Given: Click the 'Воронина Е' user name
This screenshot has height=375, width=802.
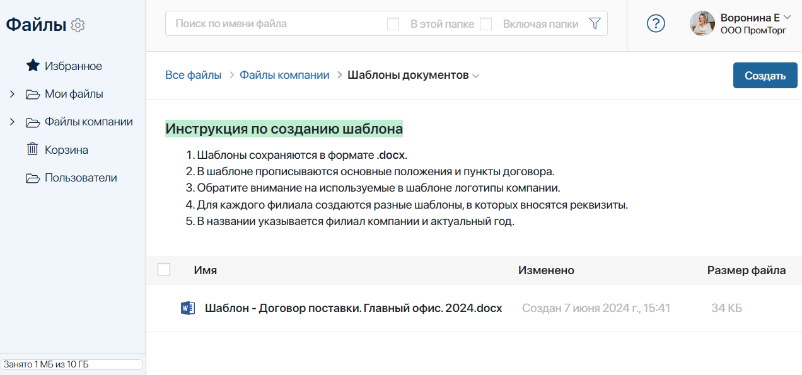Looking at the screenshot, I should click(750, 18).
